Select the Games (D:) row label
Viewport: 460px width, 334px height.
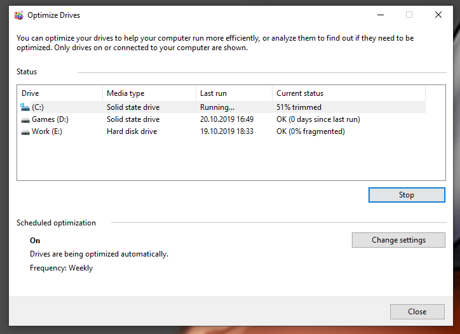(x=50, y=119)
